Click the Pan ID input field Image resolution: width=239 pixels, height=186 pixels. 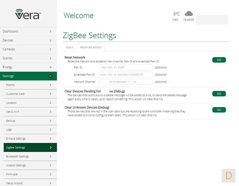pos(125,68)
